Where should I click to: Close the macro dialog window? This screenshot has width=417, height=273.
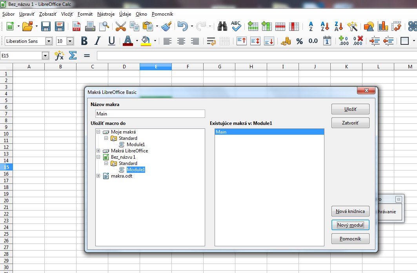(366, 91)
